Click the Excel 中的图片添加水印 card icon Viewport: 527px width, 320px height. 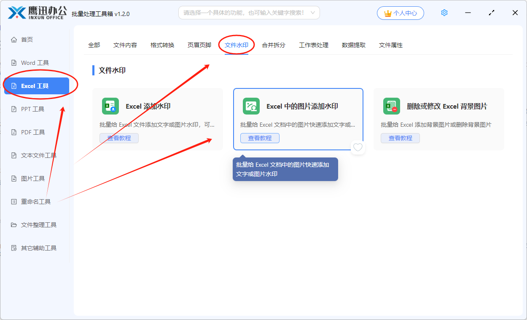coord(251,106)
